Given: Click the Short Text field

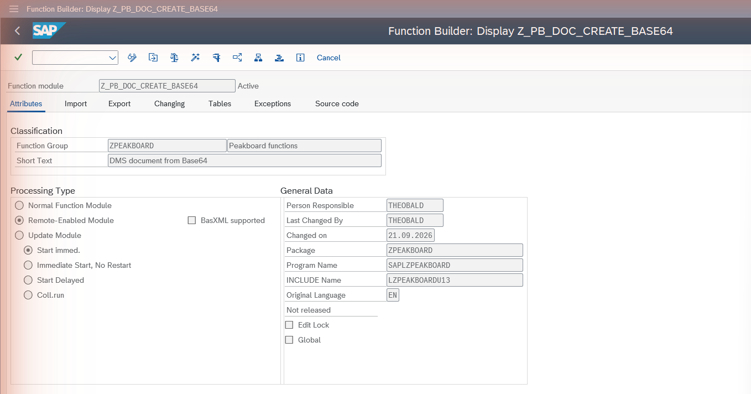Looking at the screenshot, I should [244, 160].
